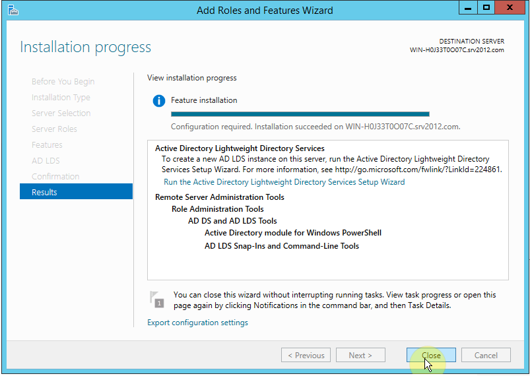Choose the Features step in the sidebar

pyautogui.click(x=47, y=144)
